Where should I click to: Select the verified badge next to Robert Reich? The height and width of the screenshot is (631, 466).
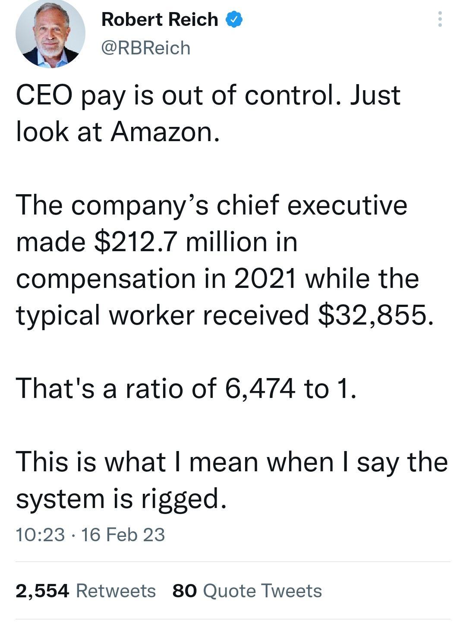pos(233,18)
